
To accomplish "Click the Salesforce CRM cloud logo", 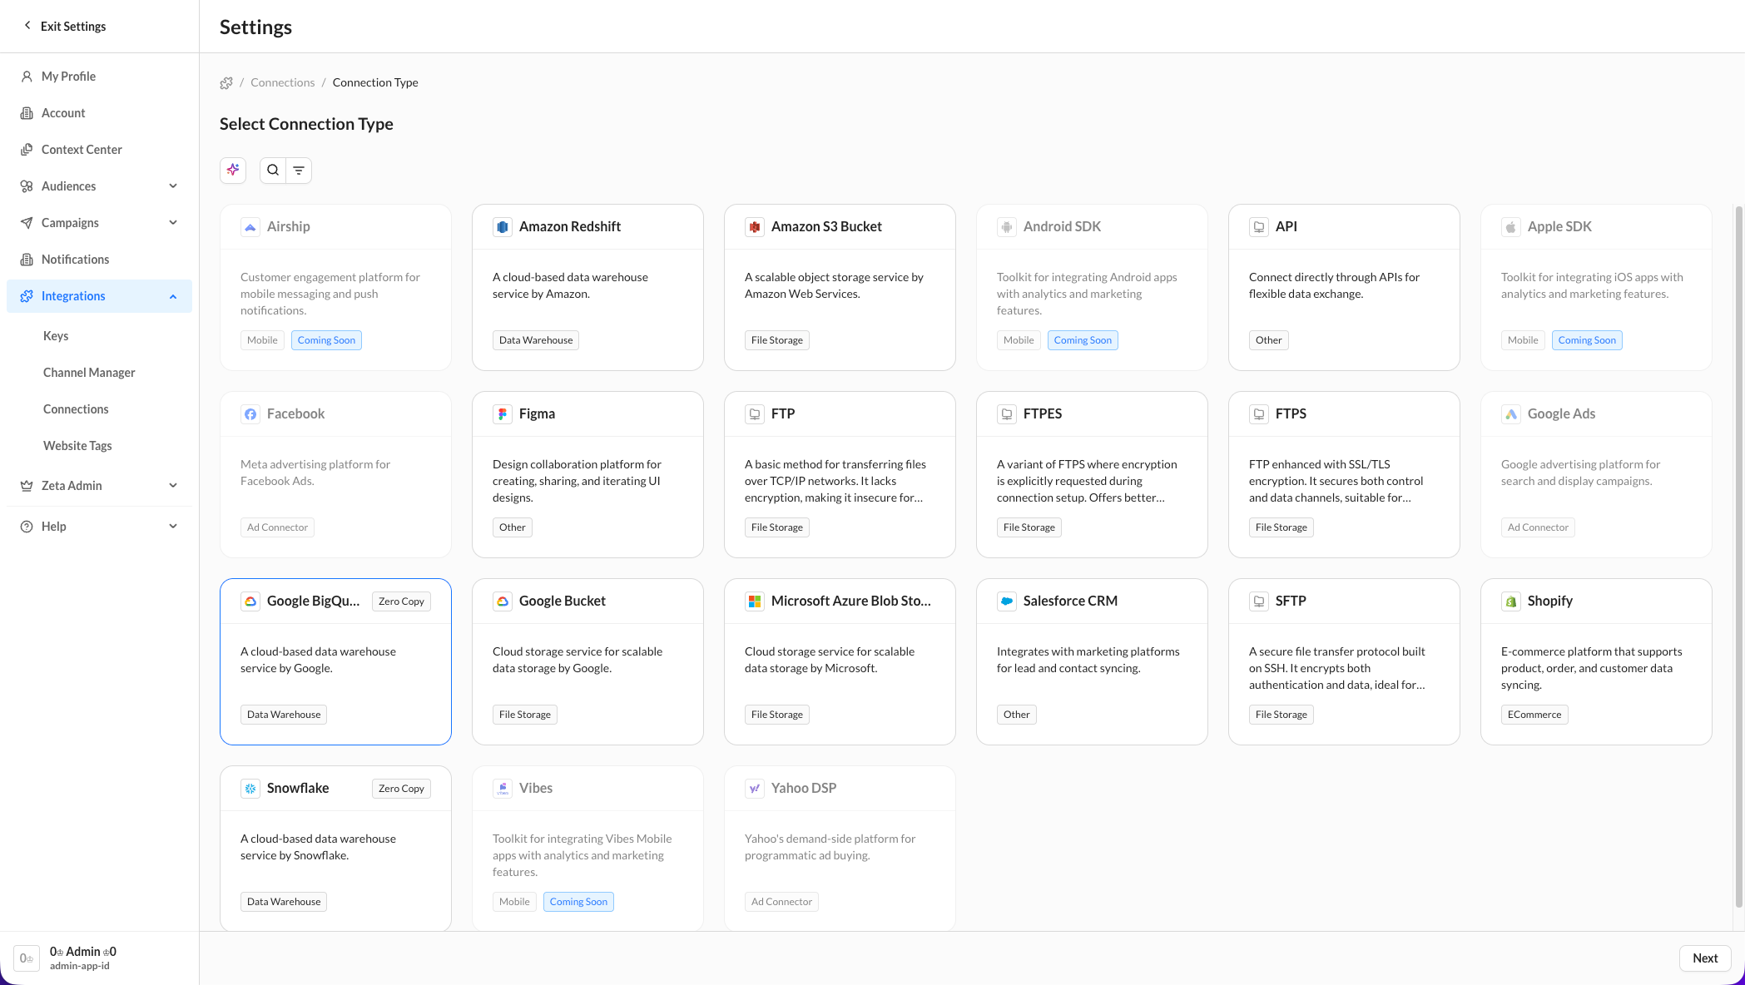I will [1007, 601].
